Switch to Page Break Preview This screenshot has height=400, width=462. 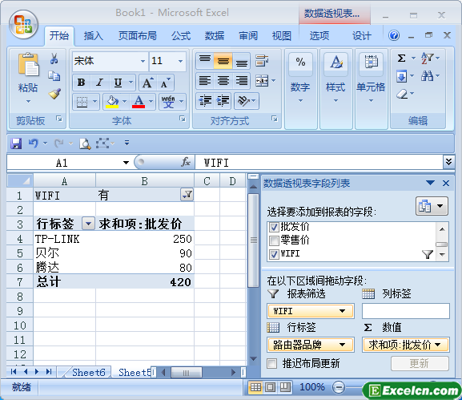pyautogui.click(x=285, y=387)
